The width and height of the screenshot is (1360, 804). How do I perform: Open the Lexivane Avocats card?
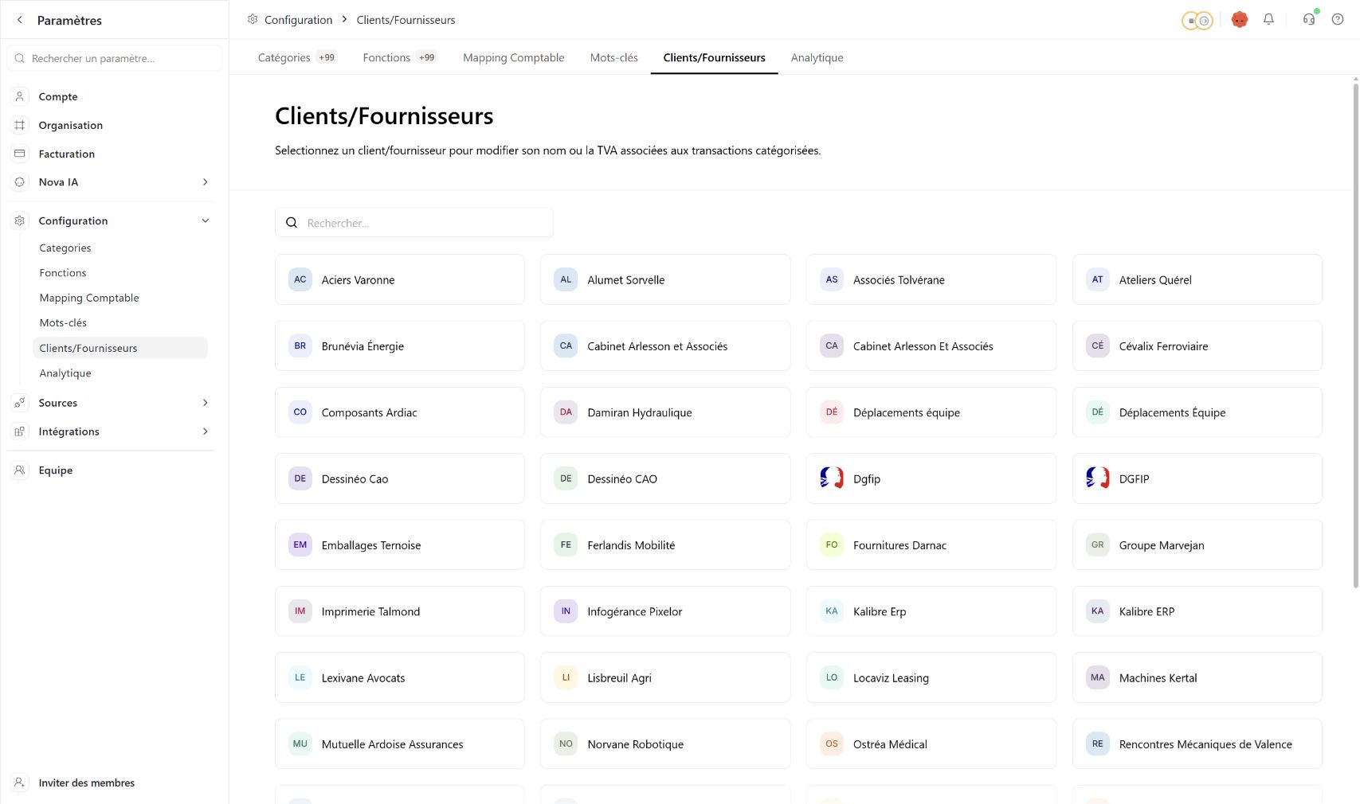click(400, 677)
